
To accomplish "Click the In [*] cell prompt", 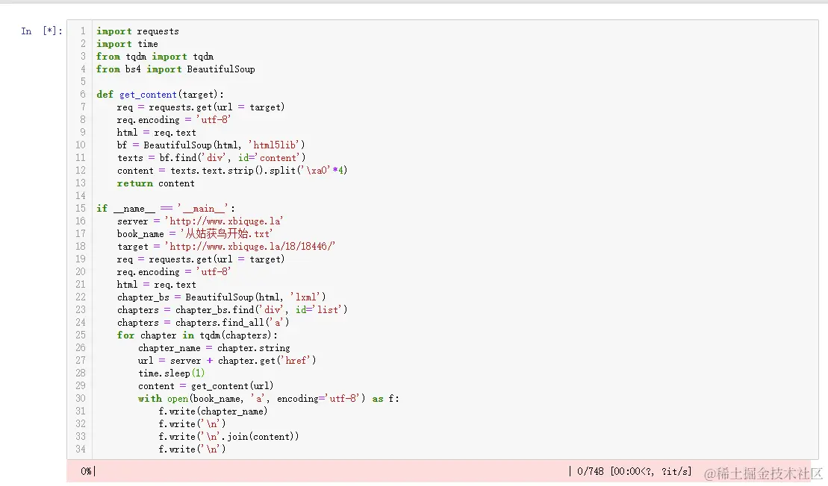I will pos(41,31).
